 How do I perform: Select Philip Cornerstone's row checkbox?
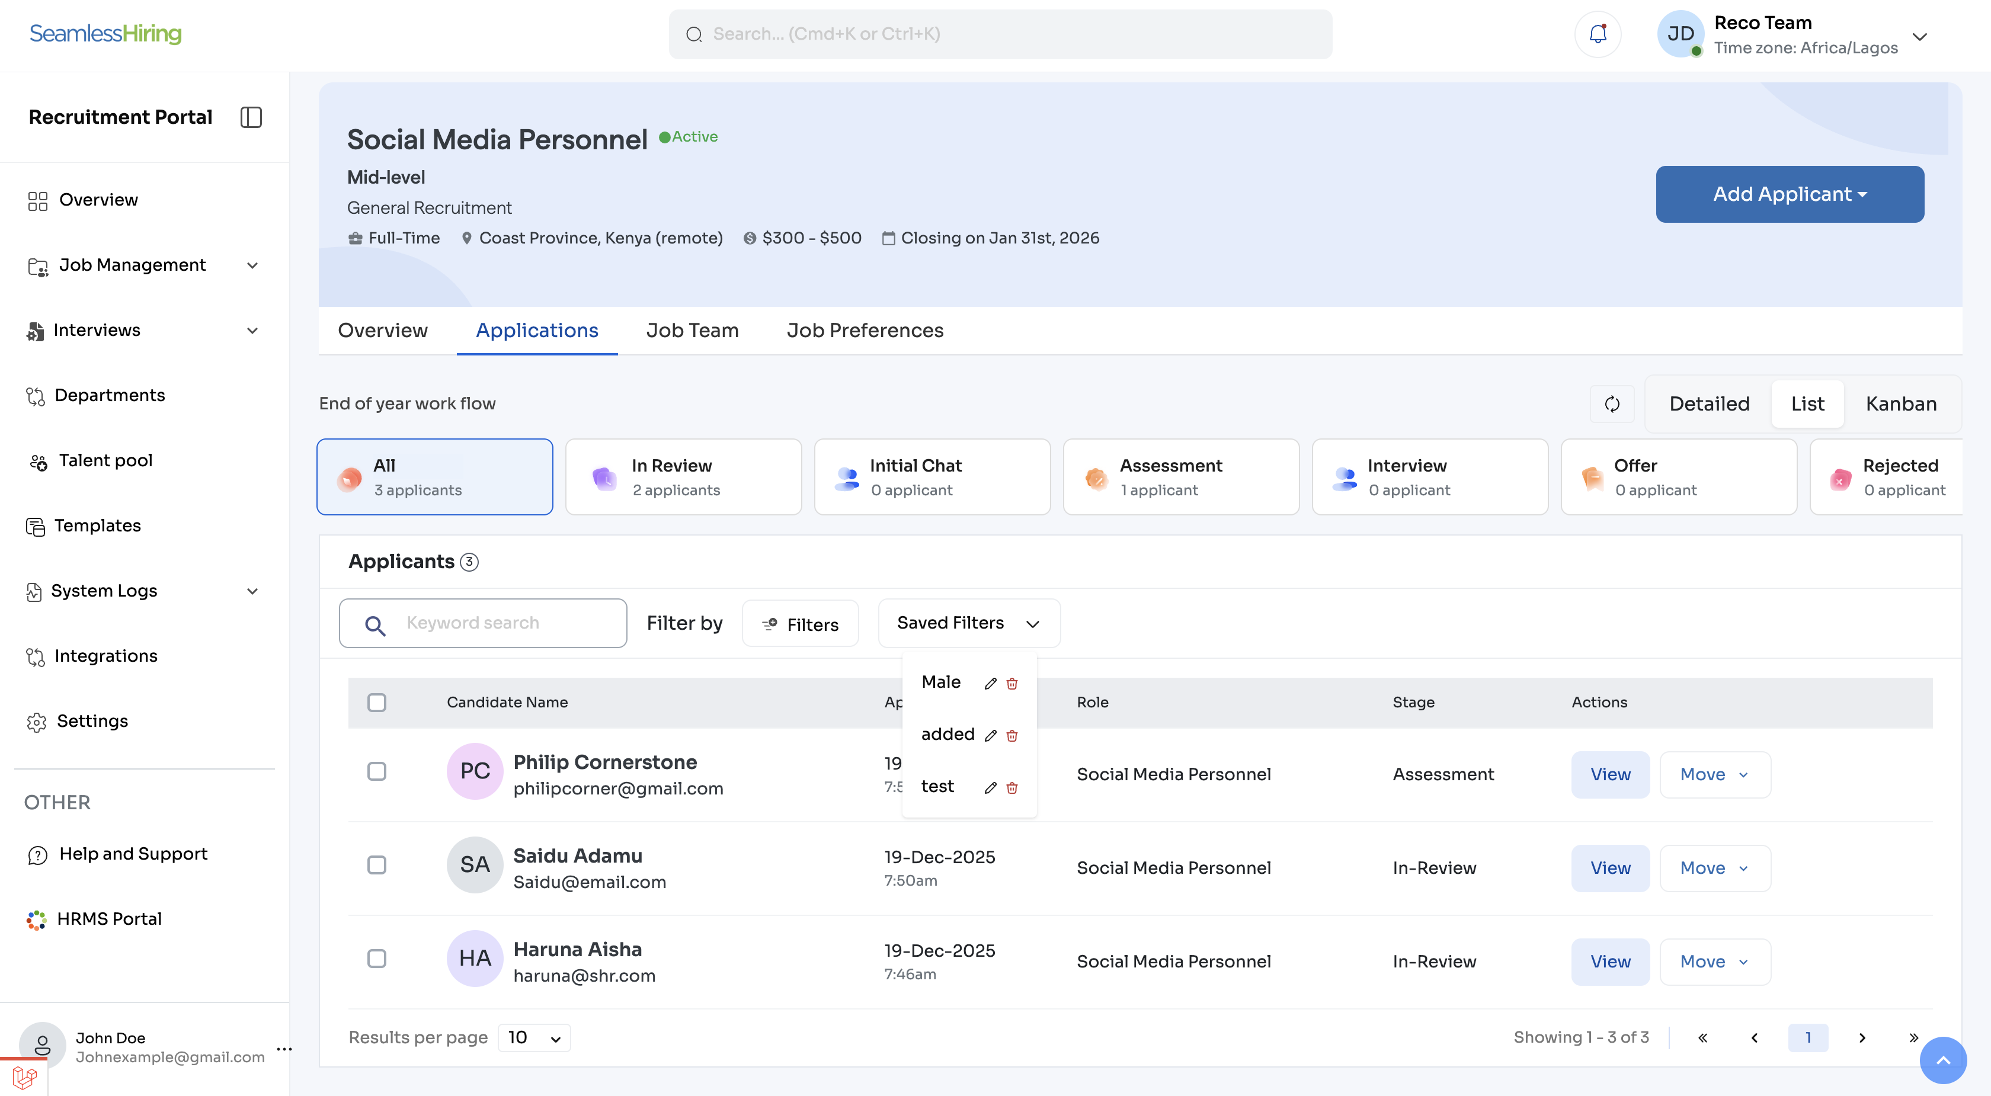click(x=376, y=771)
